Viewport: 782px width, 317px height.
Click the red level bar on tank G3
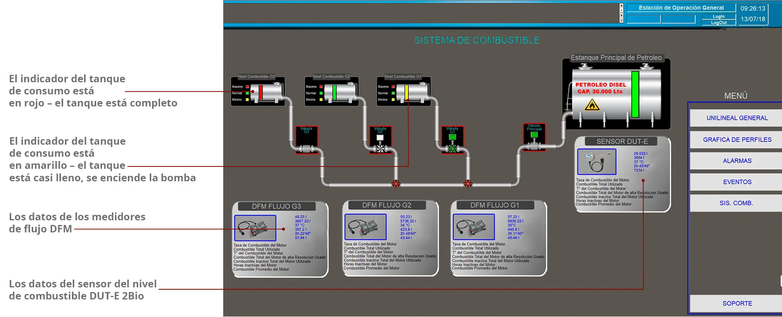point(260,93)
